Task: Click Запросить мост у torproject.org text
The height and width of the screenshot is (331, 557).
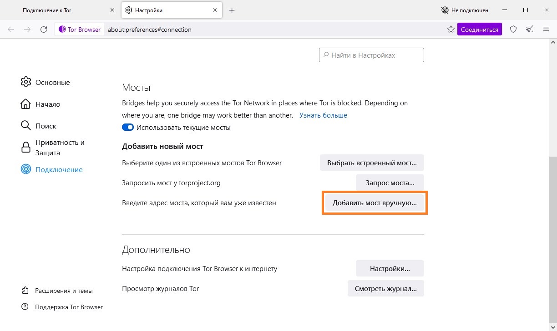Action: [x=172, y=183]
